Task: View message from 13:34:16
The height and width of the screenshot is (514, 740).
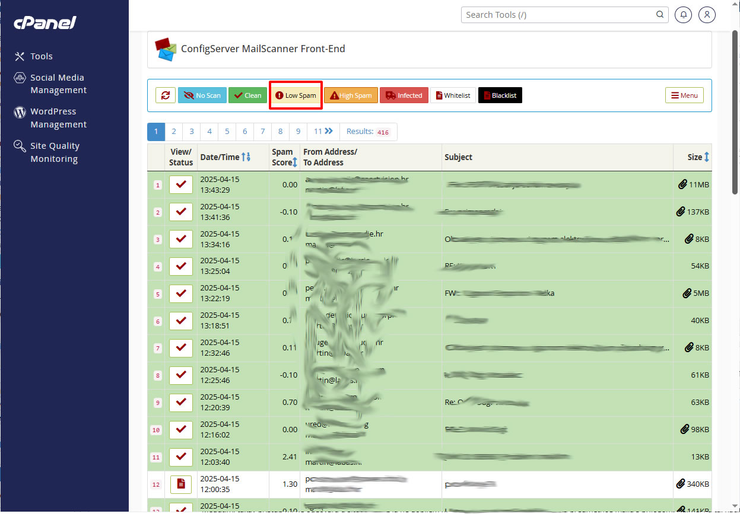Action: coord(181,240)
